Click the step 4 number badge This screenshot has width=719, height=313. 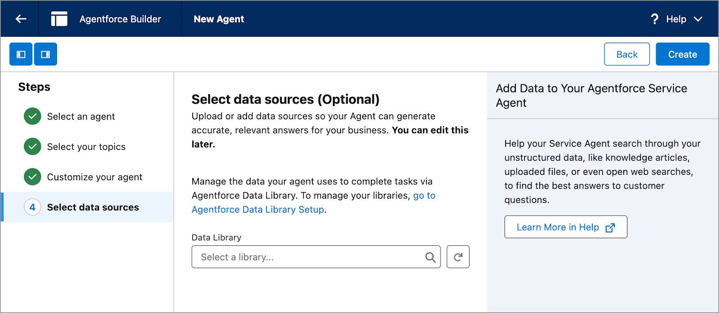pyautogui.click(x=32, y=207)
